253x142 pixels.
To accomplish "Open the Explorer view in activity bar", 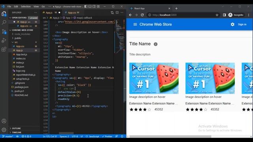I will coord(4,13).
